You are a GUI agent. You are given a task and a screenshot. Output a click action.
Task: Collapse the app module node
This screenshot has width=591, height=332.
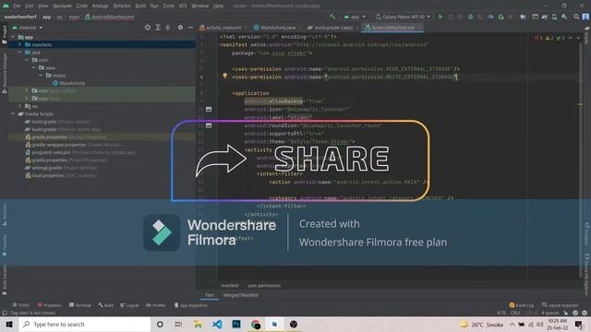14,37
